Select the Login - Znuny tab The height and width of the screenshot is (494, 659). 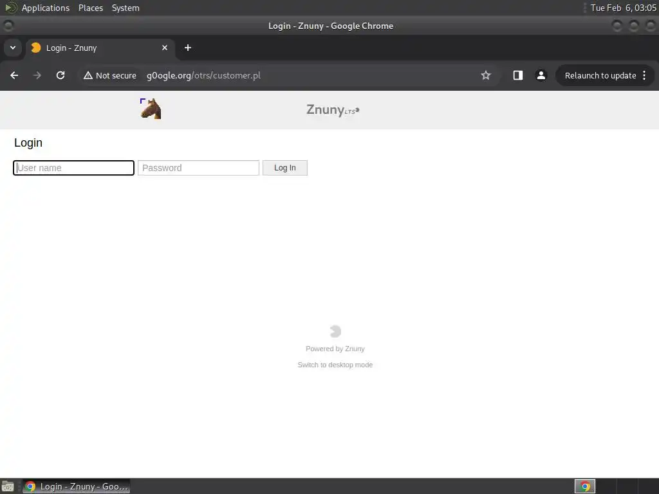(100, 48)
